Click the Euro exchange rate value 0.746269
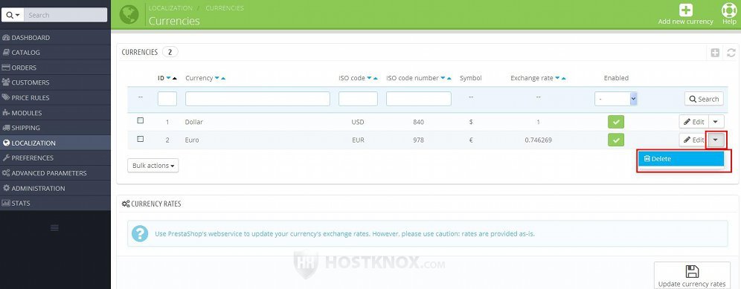This screenshot has height=289, width=741. click(x=538, y=140)
